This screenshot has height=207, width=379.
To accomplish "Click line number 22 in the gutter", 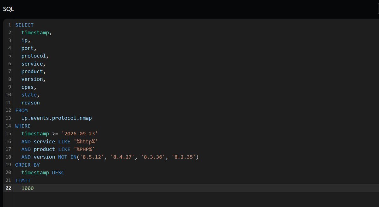I will [x=8, y=188].
